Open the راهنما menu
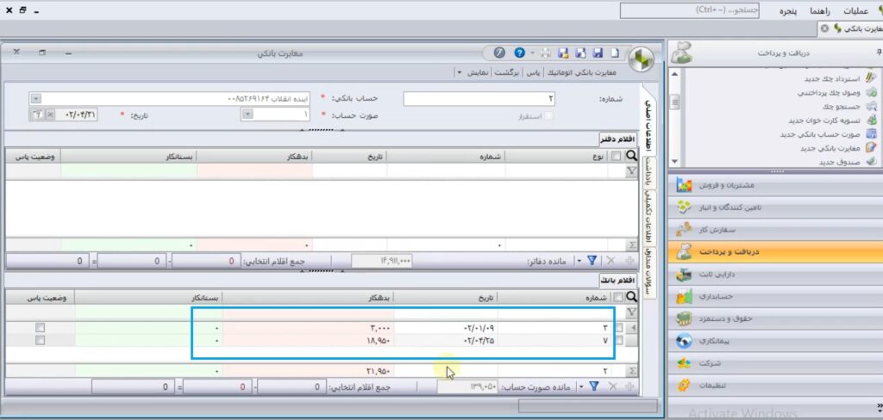Image resolution: width=883 pixels, height=420 pixels. click(x=822, y=10)
